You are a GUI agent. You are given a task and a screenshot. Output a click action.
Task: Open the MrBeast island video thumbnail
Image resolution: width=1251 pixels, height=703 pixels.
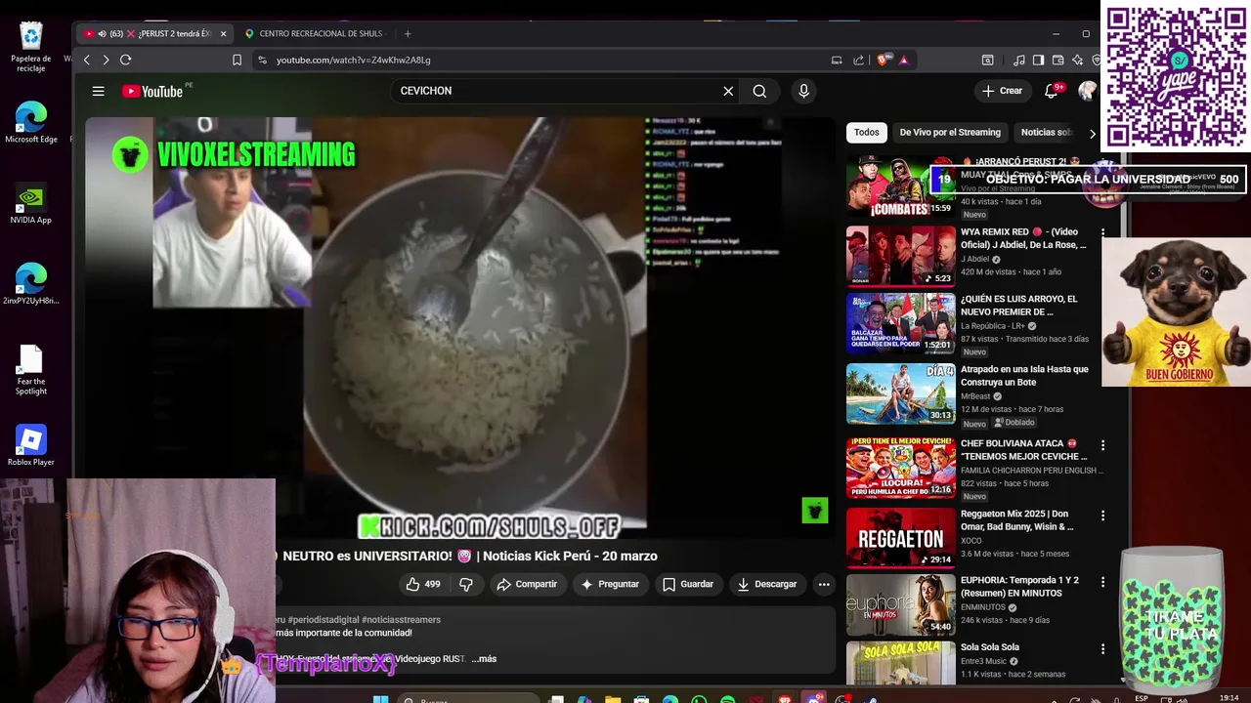(901, 393)
